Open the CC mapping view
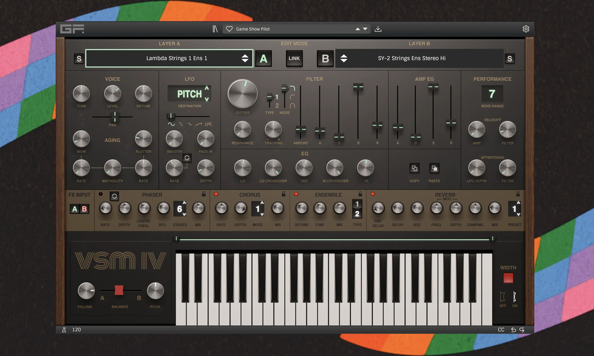 pyautogui.click(x=501, y=329)
